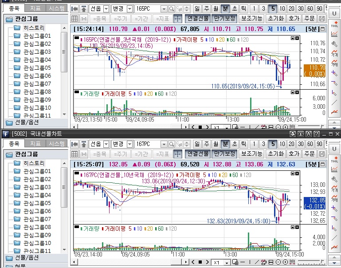Viewport: 341px width, 268px height.
Task: Switch to 지표 tab in lower left panel
Action: (x=35, y=144)
